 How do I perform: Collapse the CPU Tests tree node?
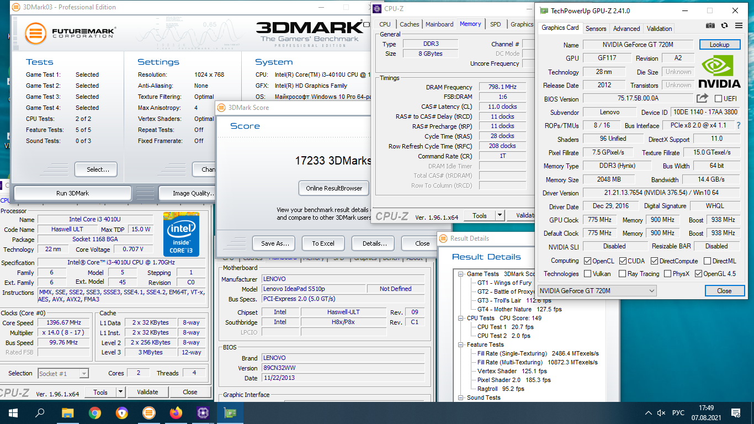461,318
